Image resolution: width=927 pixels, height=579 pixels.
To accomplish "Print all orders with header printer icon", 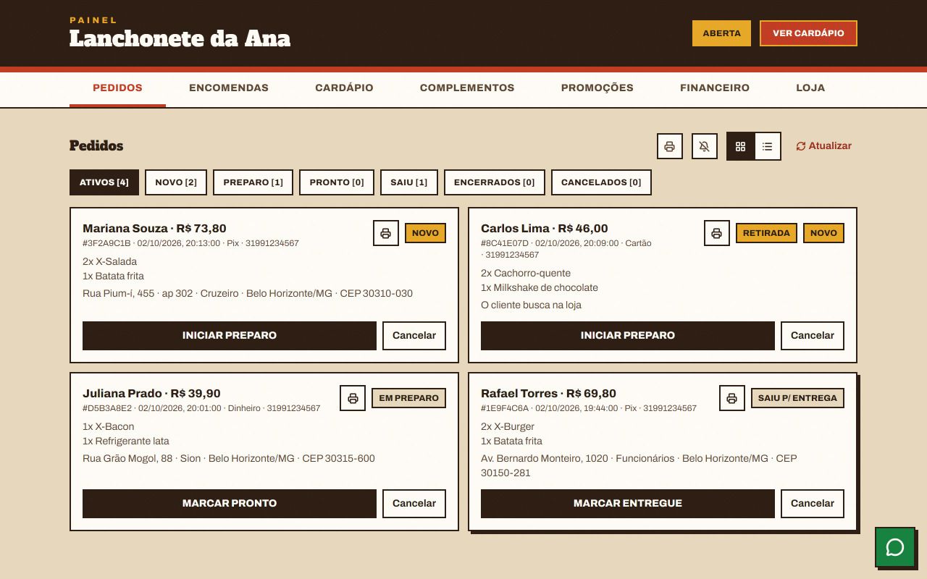I will 670,146.
